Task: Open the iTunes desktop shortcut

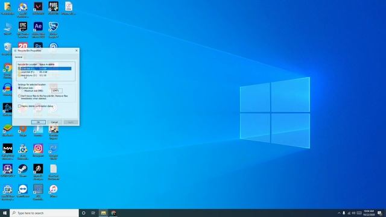Action: coord(54,190)
